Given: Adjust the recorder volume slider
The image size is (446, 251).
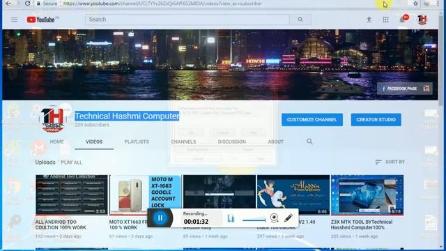Looking at the screenshot, I should tap(254, 220).
